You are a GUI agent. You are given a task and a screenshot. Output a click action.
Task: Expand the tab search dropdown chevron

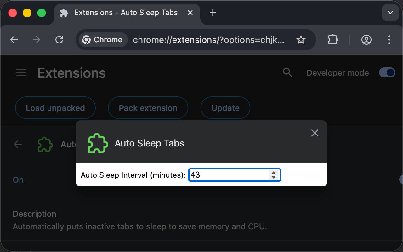(390, 13)
